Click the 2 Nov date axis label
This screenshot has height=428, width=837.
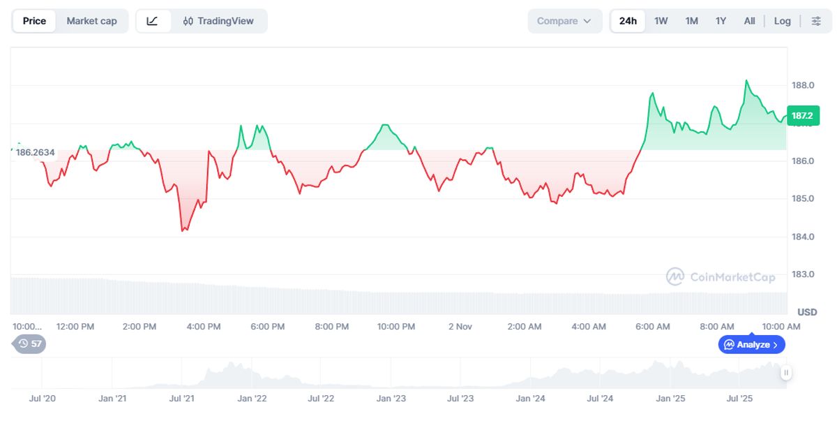tap(460, 326)
